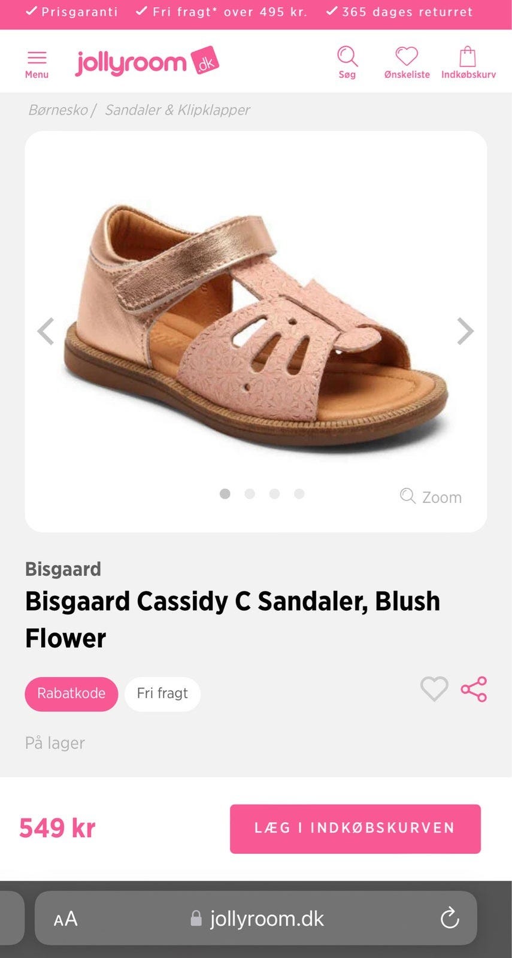512x958 pixels.
Task: Tap the pink Rabatkode tag
Action: [71, 694]
